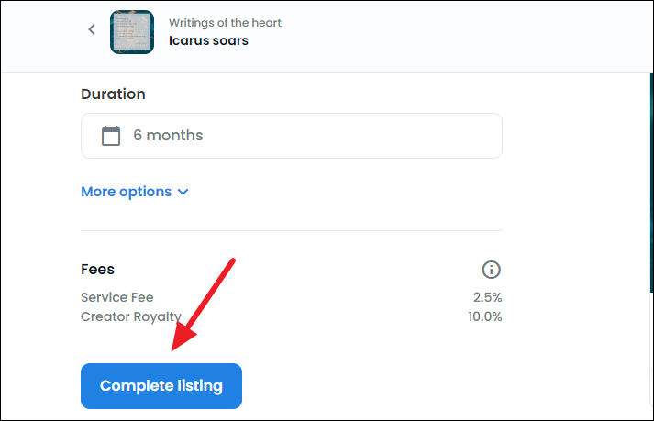Open the Icarus soars NFT thumbnail
The width and height of the screenshot is (654, 421).
(132, 32)
